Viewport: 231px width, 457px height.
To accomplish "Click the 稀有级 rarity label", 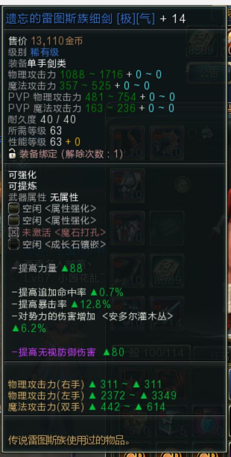I will [45, 52].
